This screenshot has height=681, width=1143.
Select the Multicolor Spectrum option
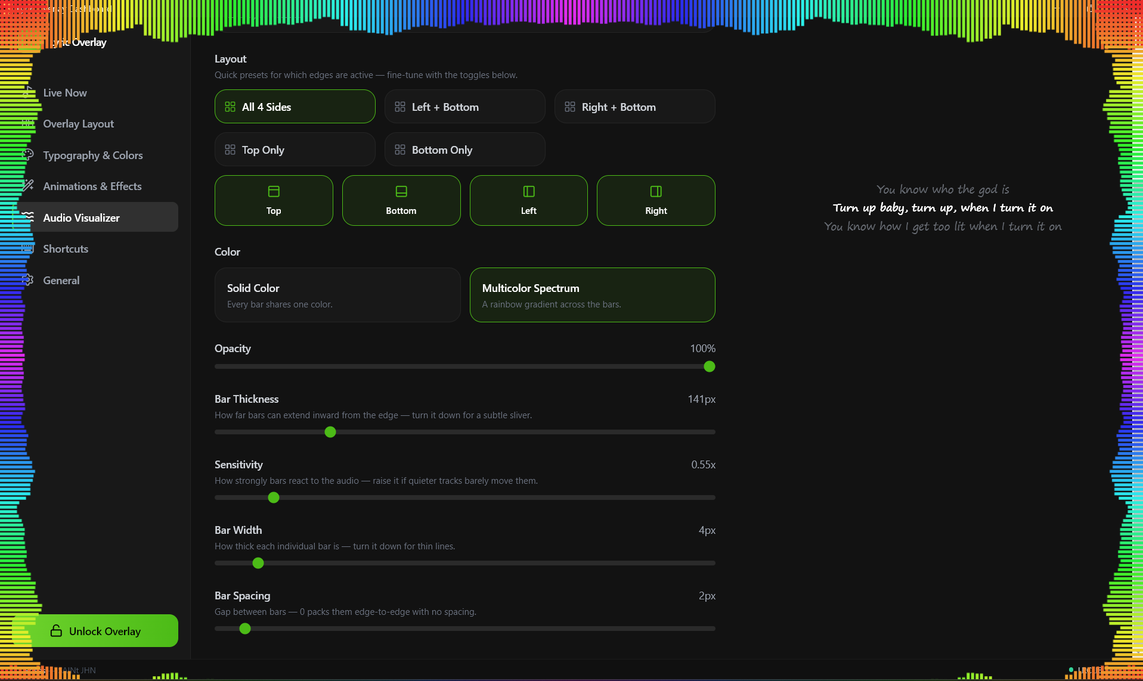(593, 295)
